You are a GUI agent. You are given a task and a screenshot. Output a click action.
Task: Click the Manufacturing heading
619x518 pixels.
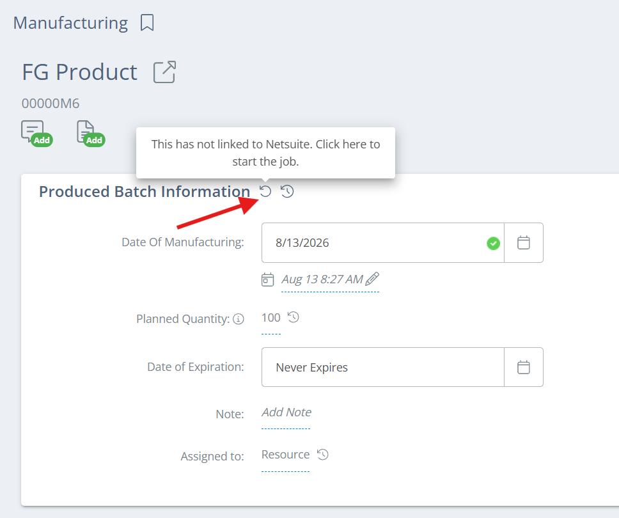tap(71, 23)
